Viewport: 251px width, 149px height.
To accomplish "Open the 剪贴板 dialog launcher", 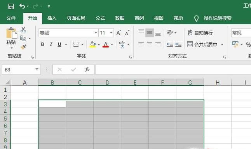I will [x=32, y=57].
